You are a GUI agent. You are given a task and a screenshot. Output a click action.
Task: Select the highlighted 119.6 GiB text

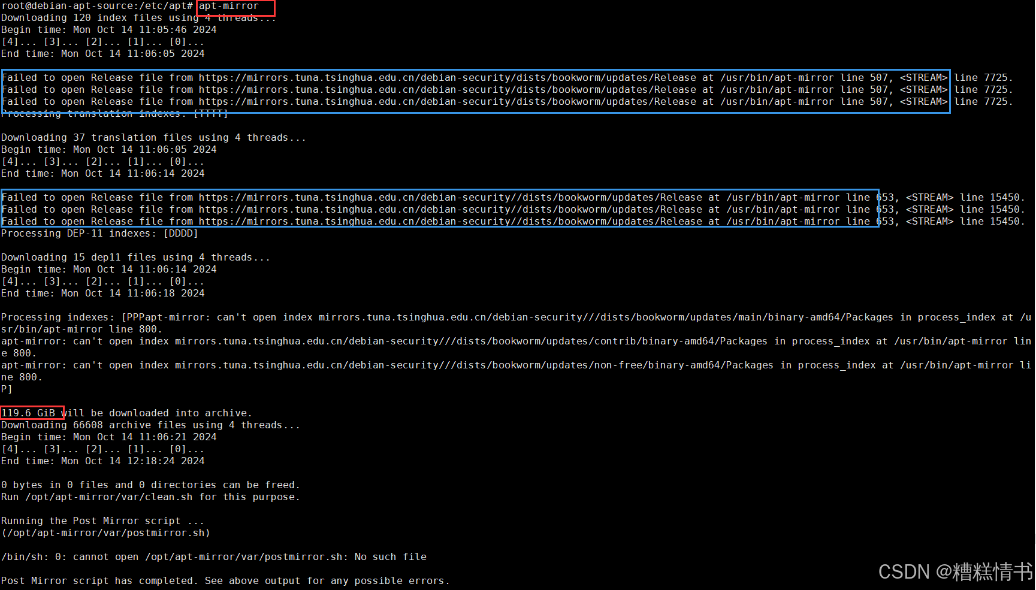pyautogui.click(x=31, y=413)
